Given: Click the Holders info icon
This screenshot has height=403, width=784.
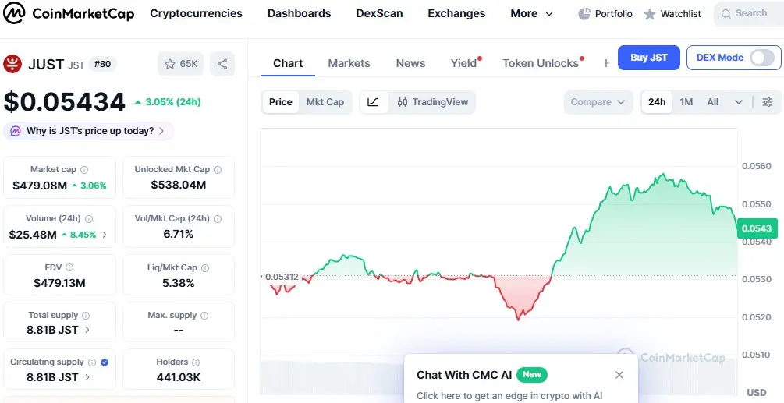Looking at the screenshot, I should [197, 362].
